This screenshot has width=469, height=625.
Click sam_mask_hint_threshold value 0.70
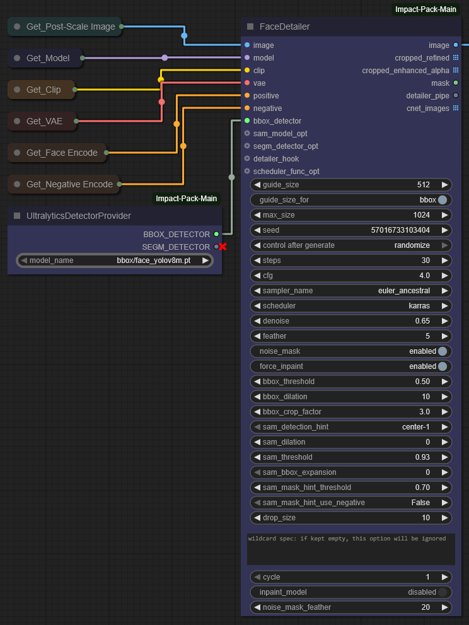coord(422,488)
